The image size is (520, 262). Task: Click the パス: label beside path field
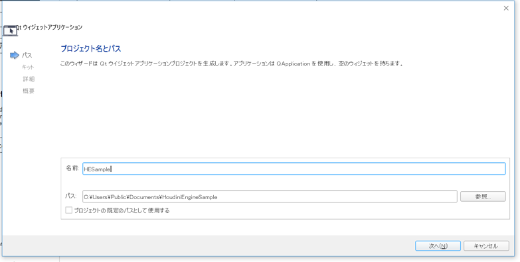pos(71,196)
